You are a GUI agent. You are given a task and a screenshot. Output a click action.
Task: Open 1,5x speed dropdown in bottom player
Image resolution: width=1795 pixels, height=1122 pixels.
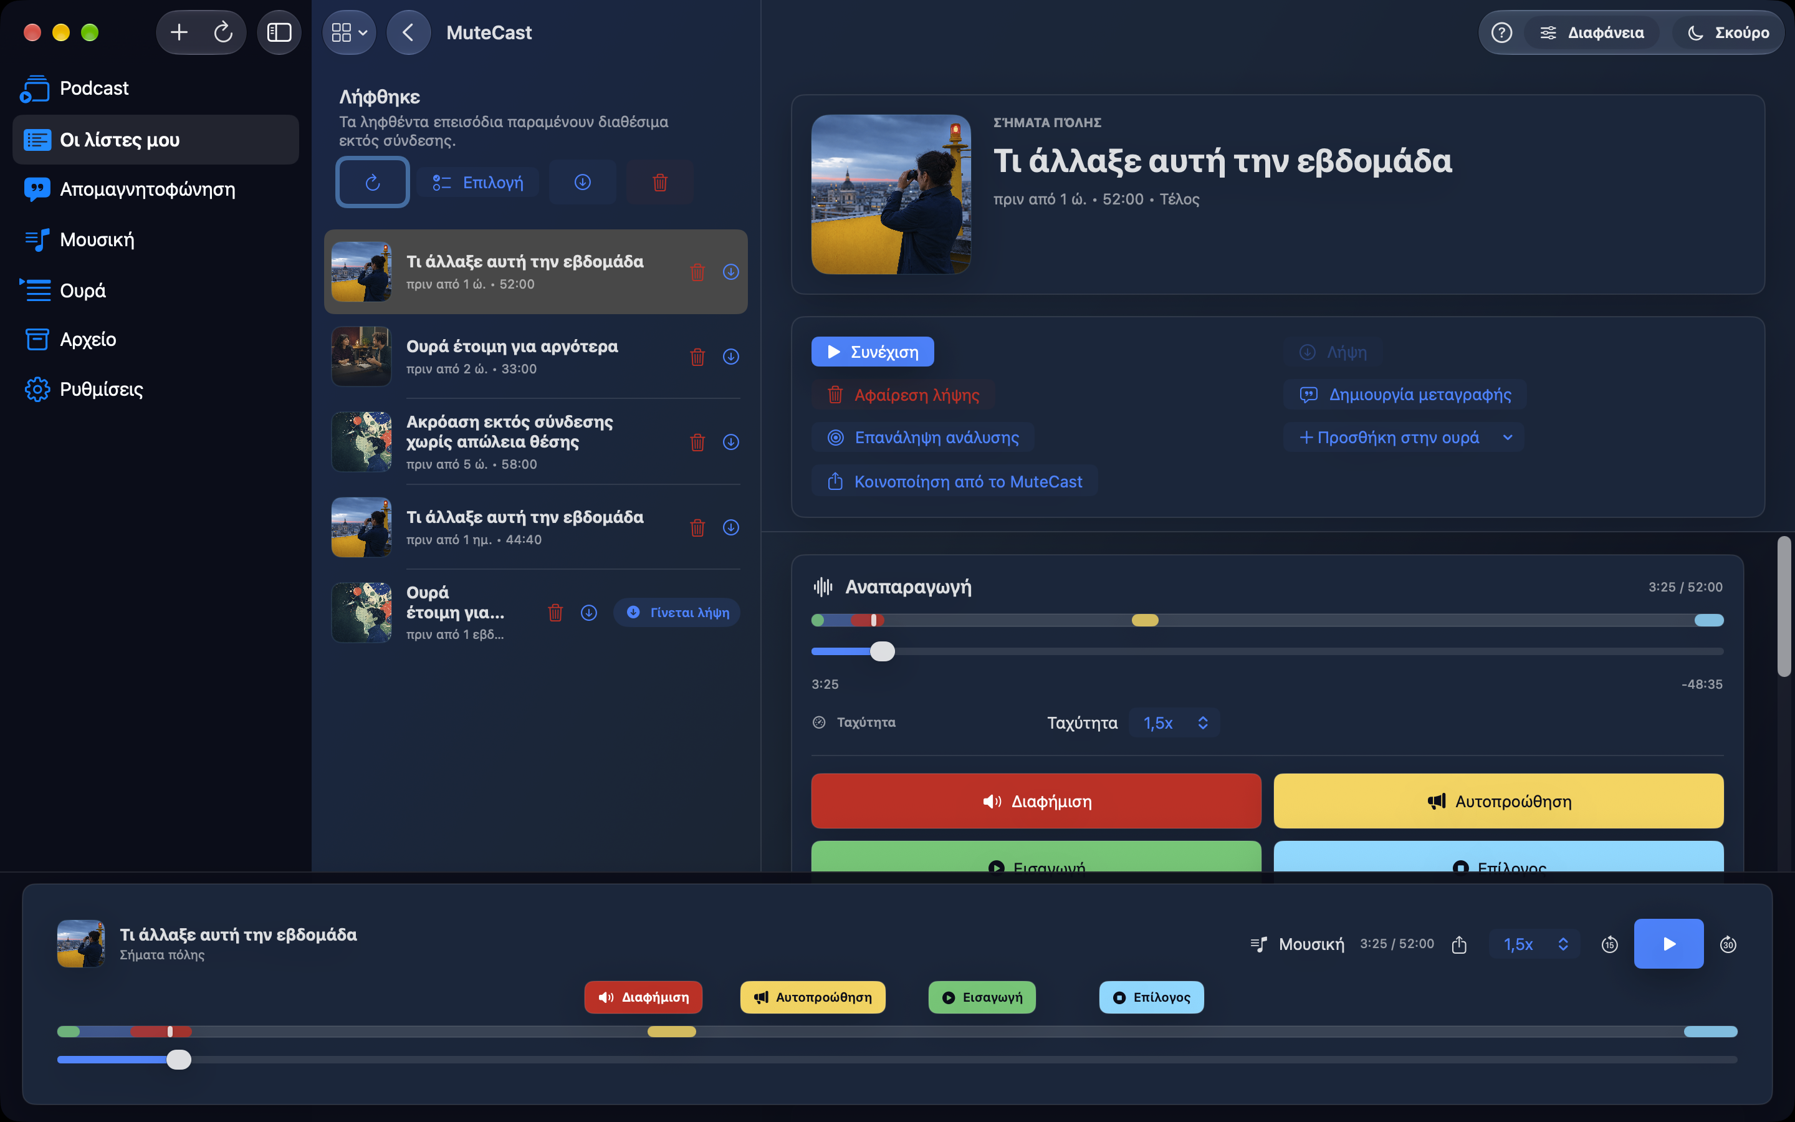point(1534,944)
